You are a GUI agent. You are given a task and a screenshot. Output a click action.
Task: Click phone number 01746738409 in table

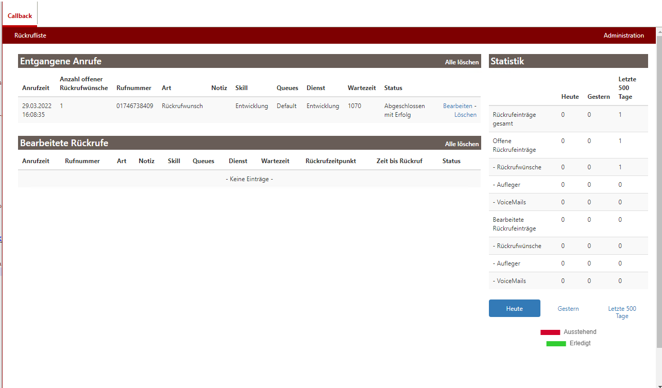pos(134,106)
